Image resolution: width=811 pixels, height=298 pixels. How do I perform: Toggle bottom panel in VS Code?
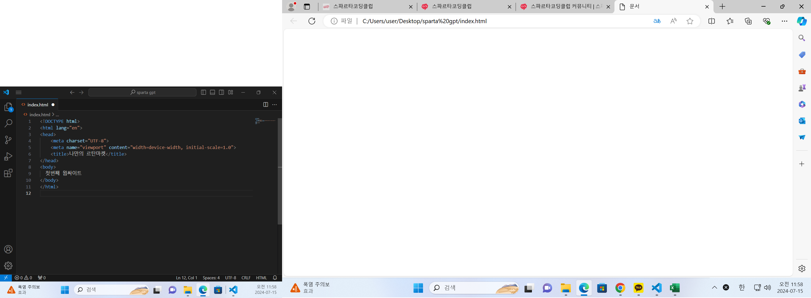coord(212,92)
